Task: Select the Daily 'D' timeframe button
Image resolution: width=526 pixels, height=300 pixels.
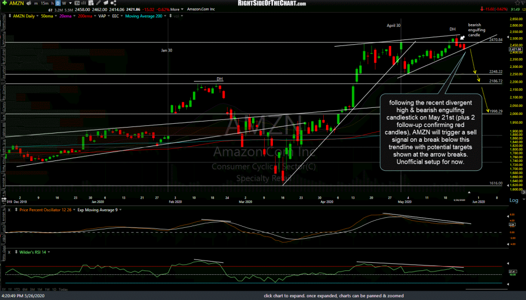Action: (x=58, y=3)
